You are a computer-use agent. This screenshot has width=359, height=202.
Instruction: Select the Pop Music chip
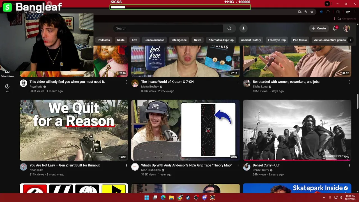300,40
